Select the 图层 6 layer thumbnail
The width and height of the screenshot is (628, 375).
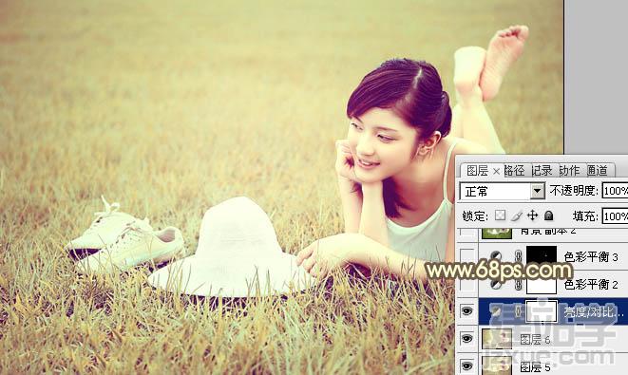click(x=497, y=339)
